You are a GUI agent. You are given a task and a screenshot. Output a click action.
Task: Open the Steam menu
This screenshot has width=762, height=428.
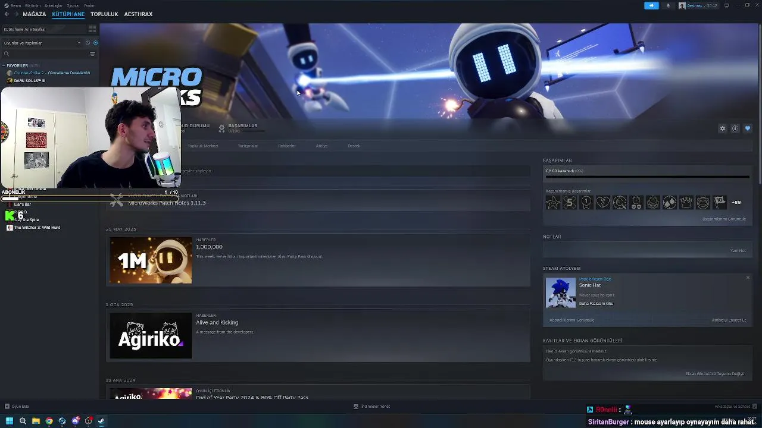tap(15, 5)
